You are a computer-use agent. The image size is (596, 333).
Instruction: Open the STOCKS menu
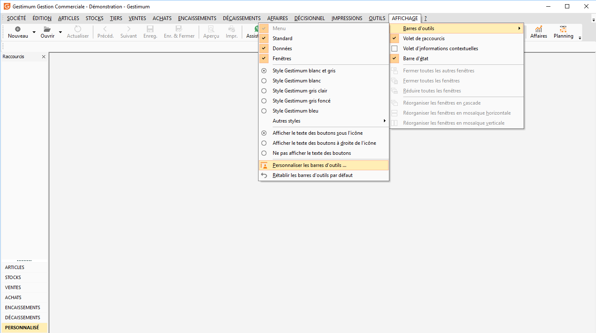point(95,18)
